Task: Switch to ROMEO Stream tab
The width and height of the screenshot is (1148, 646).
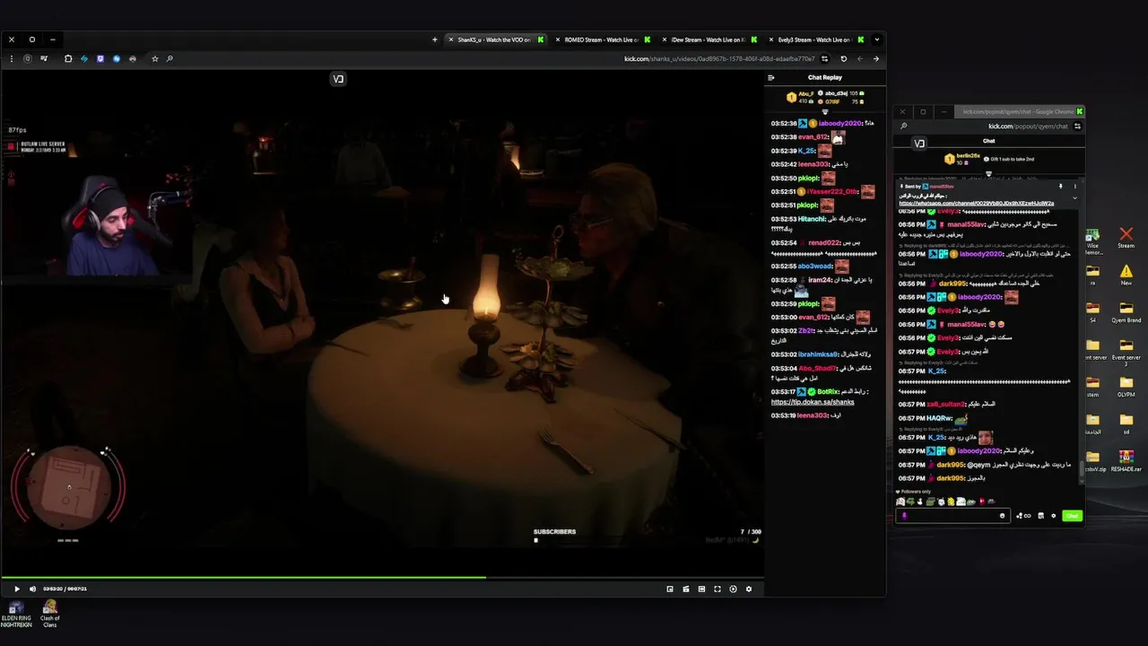Action: pos(603,39)
